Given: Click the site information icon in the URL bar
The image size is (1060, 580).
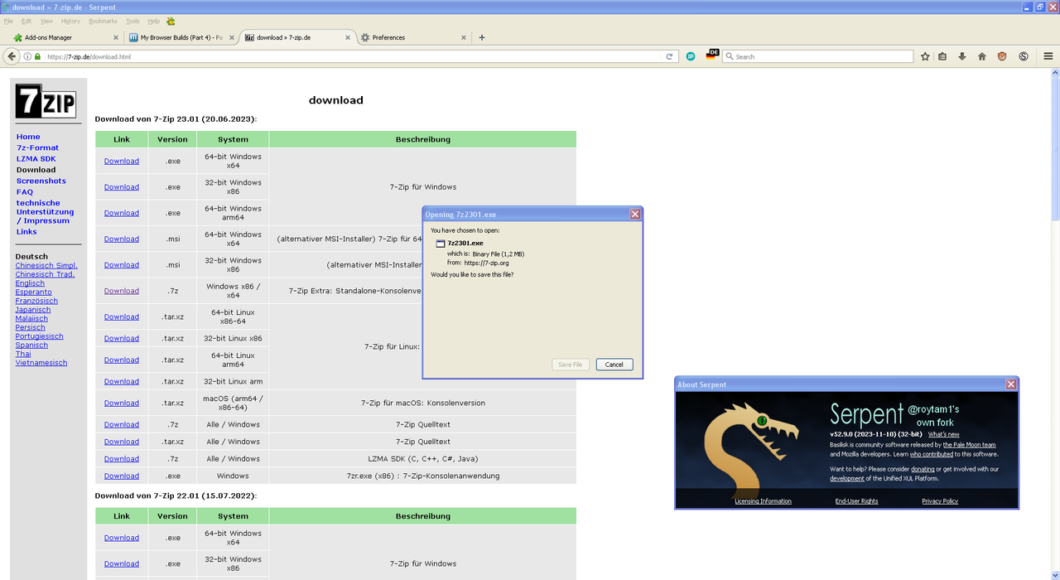Looking at the screenshot, I should point(27,56).
